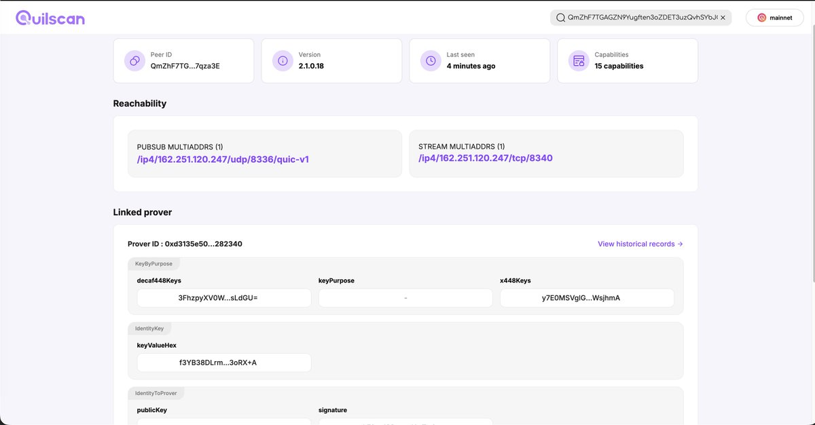Click the keyValueHex value field

click(x=224, y=363)
